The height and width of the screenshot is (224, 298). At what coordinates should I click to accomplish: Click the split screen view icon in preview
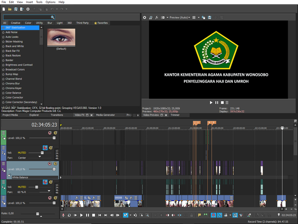coord(163,18)
